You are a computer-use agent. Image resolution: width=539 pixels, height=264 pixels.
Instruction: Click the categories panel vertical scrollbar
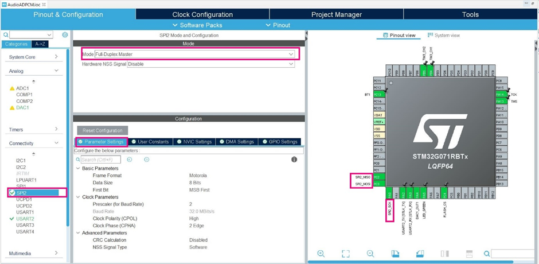pyautogui.click(x=68, y=138)
